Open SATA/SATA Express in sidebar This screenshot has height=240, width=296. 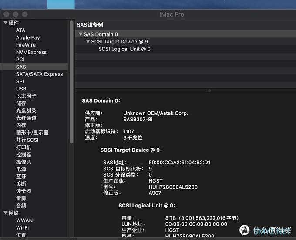40,74
